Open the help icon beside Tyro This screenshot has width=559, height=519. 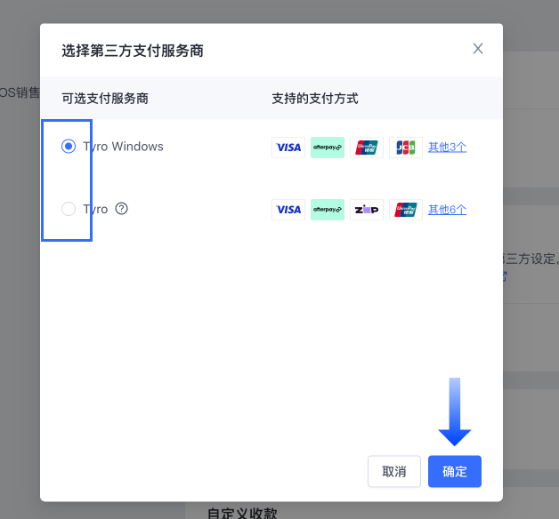121,209
